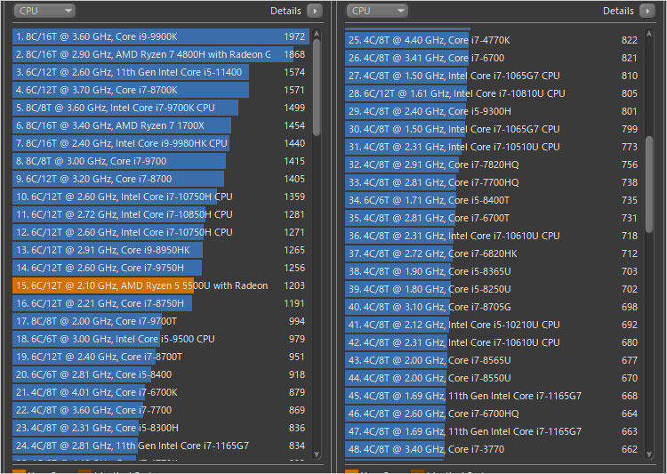Select the Core i7-4770K row
The image size is (667, 474).
[x=494, y=40]
